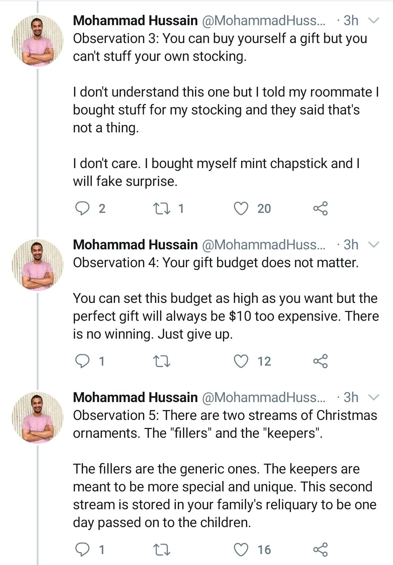Reply to the Observation 3 tweet

[x=82, y=209]
